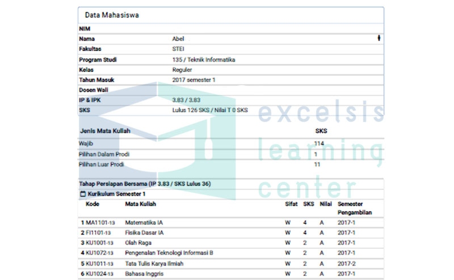This screenshot has height=280, width=454.
Task: Click Pengenalan Teknologi Informasi B course name
Action: pos(169,253)
